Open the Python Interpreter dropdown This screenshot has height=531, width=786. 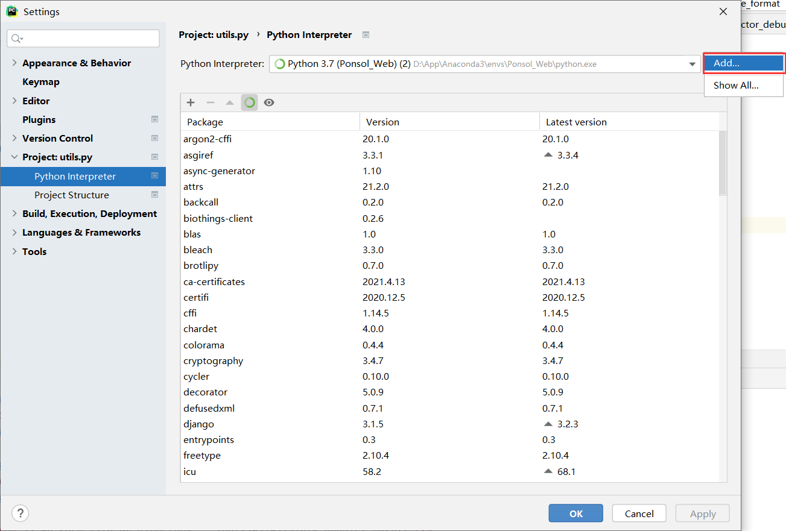click(691, 63)
